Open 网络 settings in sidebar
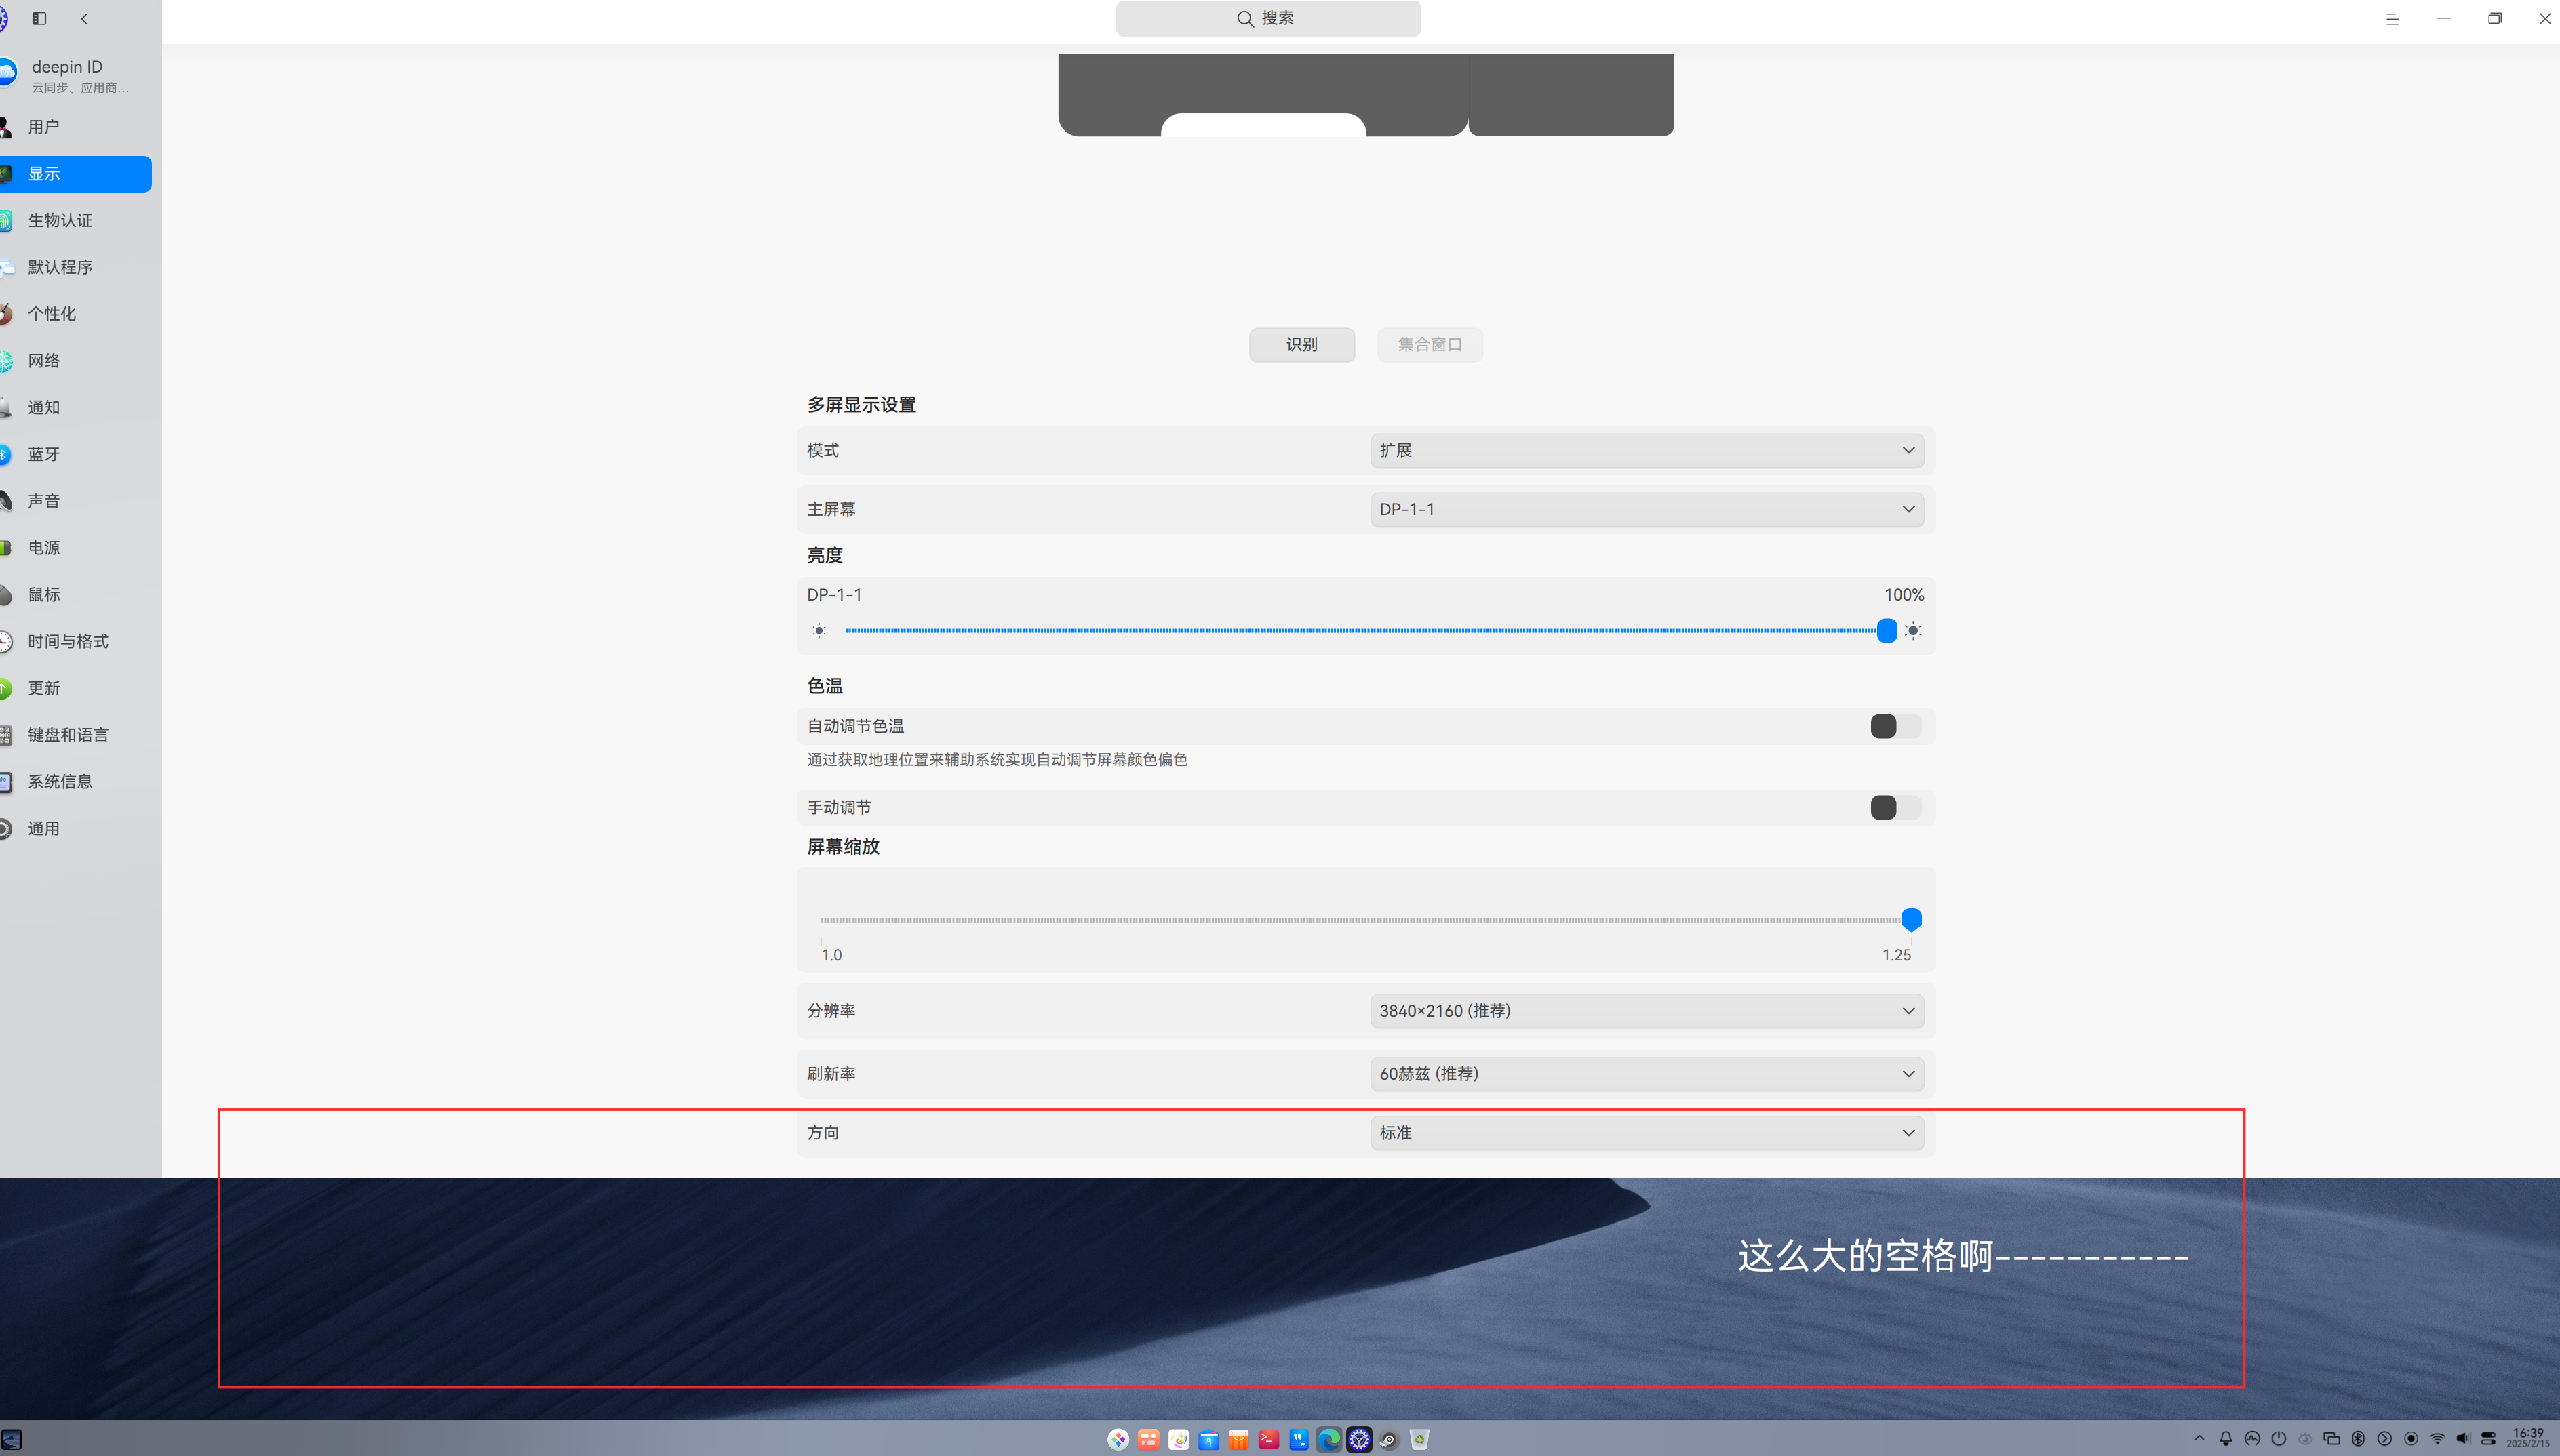The image size is (2560, 1456). (x=76, y=361)
